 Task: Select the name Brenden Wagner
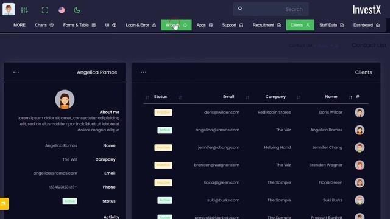click(x=326, y=165)
